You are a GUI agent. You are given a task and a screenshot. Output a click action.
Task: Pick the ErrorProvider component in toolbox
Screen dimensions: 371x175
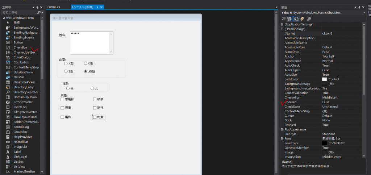pyautogui.click(x=23, y=102)
